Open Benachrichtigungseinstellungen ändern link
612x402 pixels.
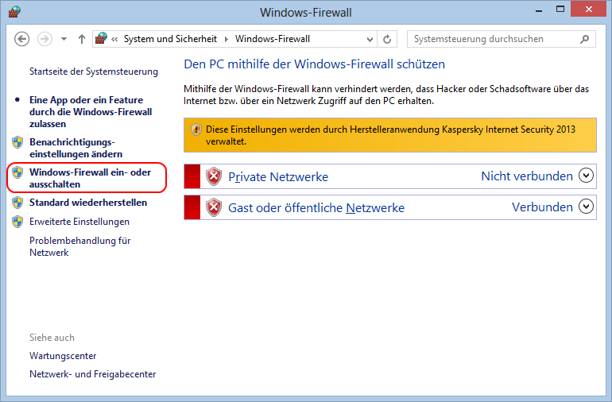(x=76, y=148)
